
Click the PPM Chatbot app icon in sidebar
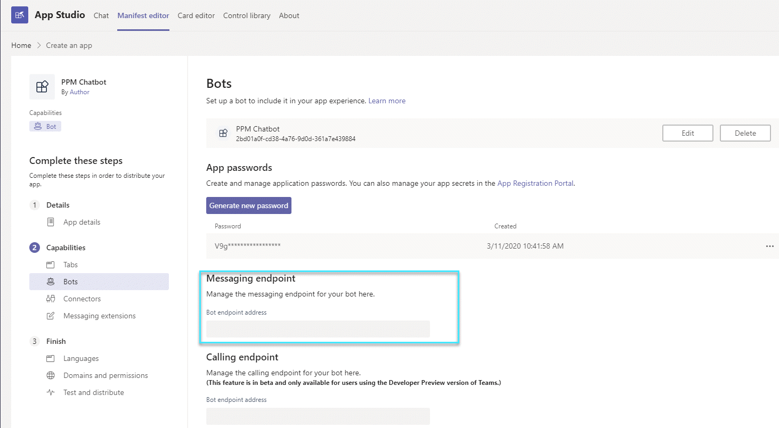point(42,87)
